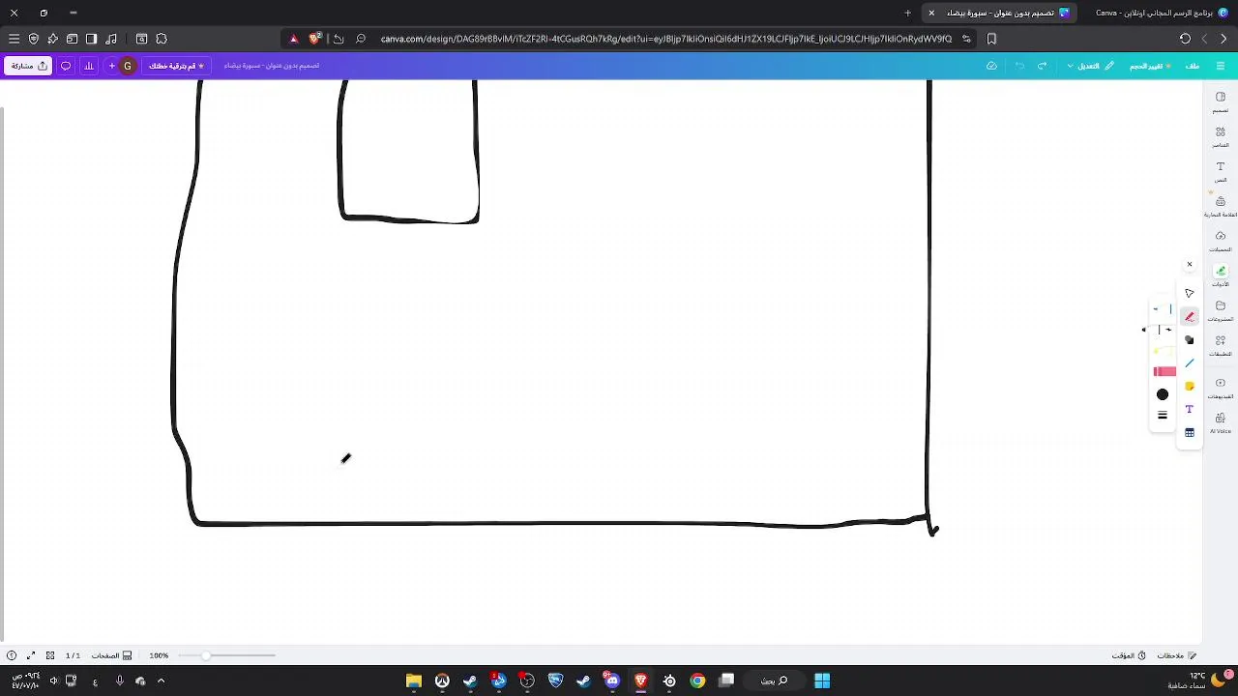Screen dimensions: 1238x696
Task: Open the G account avatar
Action: (x=128, y=66)
